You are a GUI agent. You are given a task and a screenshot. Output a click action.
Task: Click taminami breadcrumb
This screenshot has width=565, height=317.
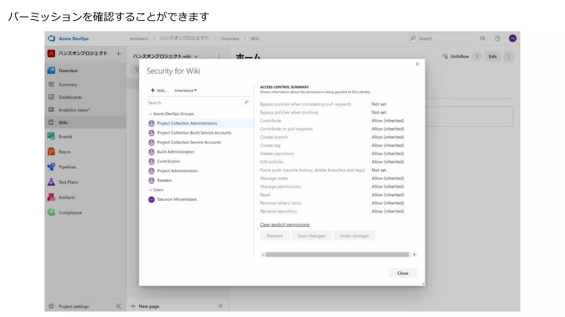[x=139, y=39]
